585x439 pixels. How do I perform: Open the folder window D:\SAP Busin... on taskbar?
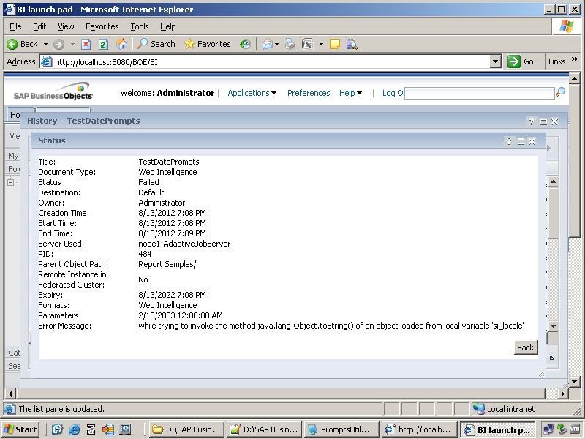[187, 429]
